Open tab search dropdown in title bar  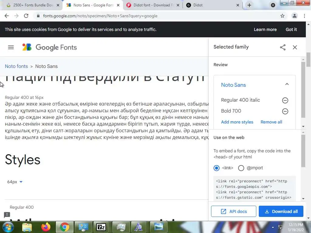pyautogui.click(x=273, y=5)
